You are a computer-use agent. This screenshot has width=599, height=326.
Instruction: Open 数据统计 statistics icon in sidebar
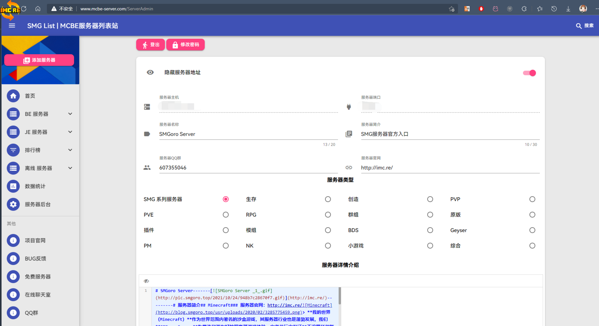click(13, 186)
